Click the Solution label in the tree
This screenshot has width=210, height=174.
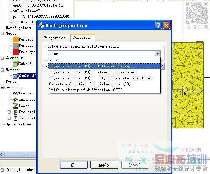(x=14, y=87)
